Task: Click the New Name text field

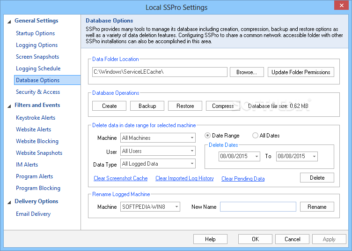Action: coord(258,207)
